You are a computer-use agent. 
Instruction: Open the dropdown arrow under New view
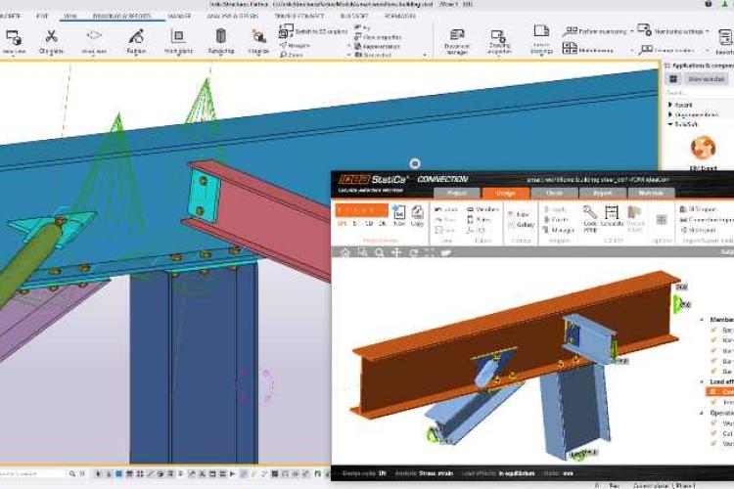point(14,56)
